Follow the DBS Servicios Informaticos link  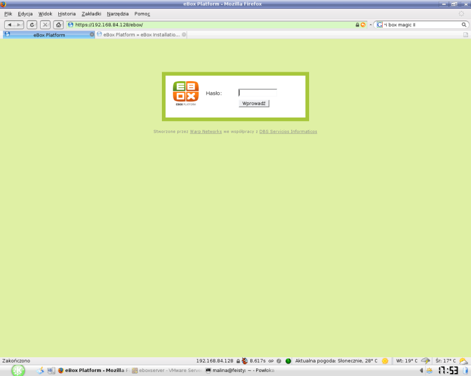tap(288, 132)
